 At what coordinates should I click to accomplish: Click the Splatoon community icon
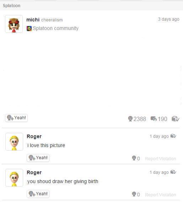pyautogui.click(x=29, y=29)
